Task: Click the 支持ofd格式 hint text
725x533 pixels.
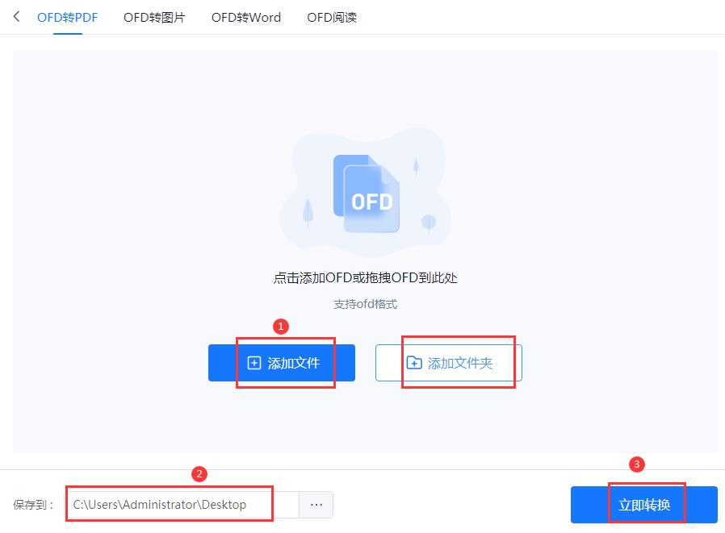Action: tap(365, 304)
